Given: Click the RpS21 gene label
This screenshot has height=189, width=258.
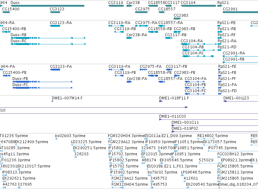Looking at the screenshot, I should pyautogui.click(x=223, y=3).
